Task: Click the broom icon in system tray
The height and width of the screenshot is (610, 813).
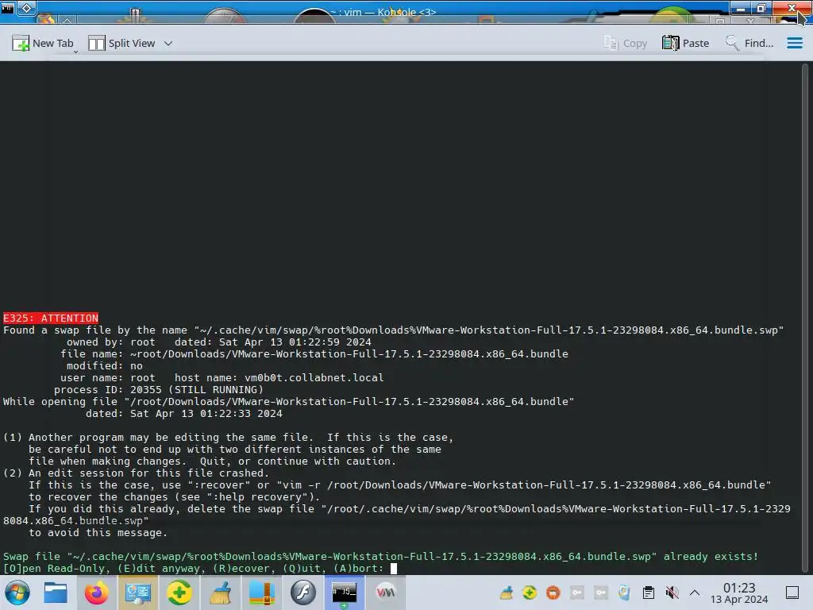Action: click(x=506, y=593)
